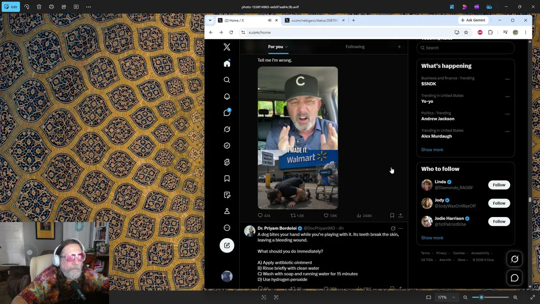This screenshot has width=540, height=304.
Task: Expand the For you tab chevron
Action: [286, 47]
